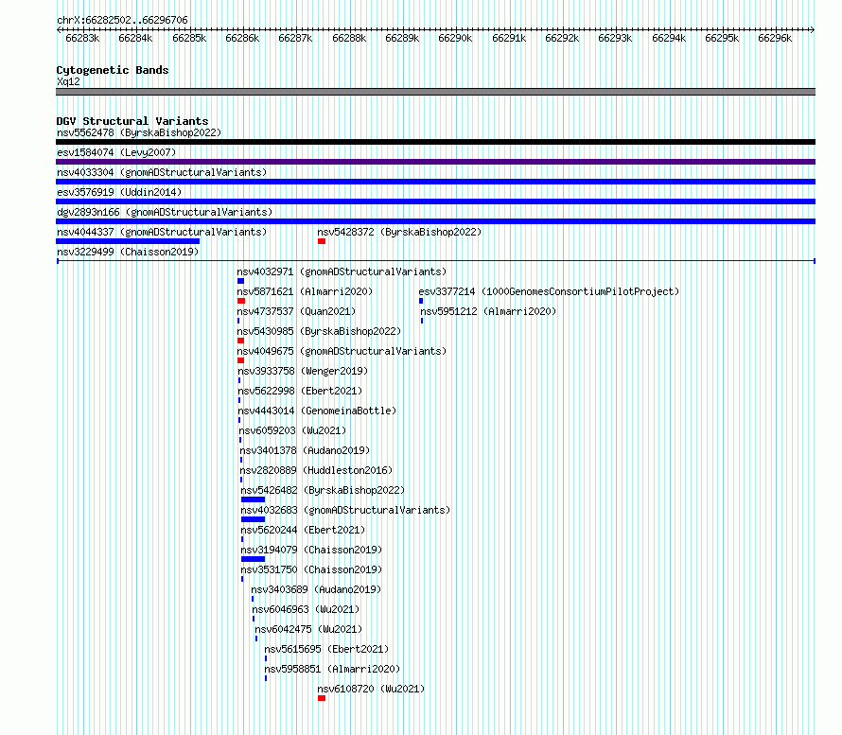
Task: Select the thin nsv3229499 variant line
Action: 436,261
